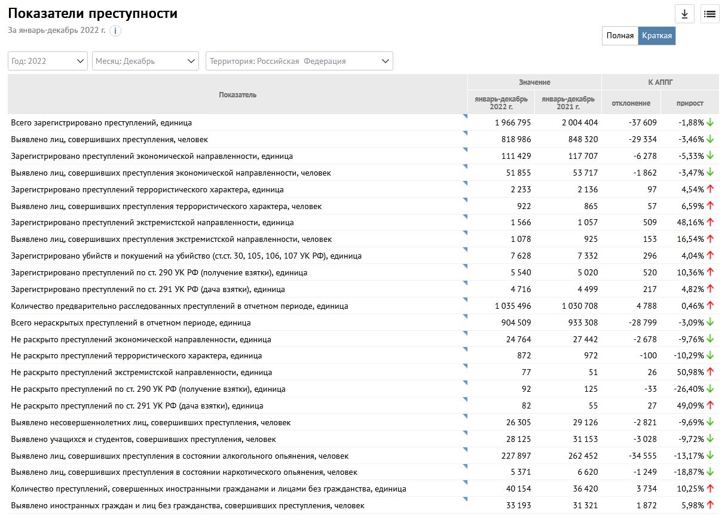
Task: Select 'Зарегистрировано преступлений по ст. 291 УК РФ' label
Action: (x=148, y=289)
